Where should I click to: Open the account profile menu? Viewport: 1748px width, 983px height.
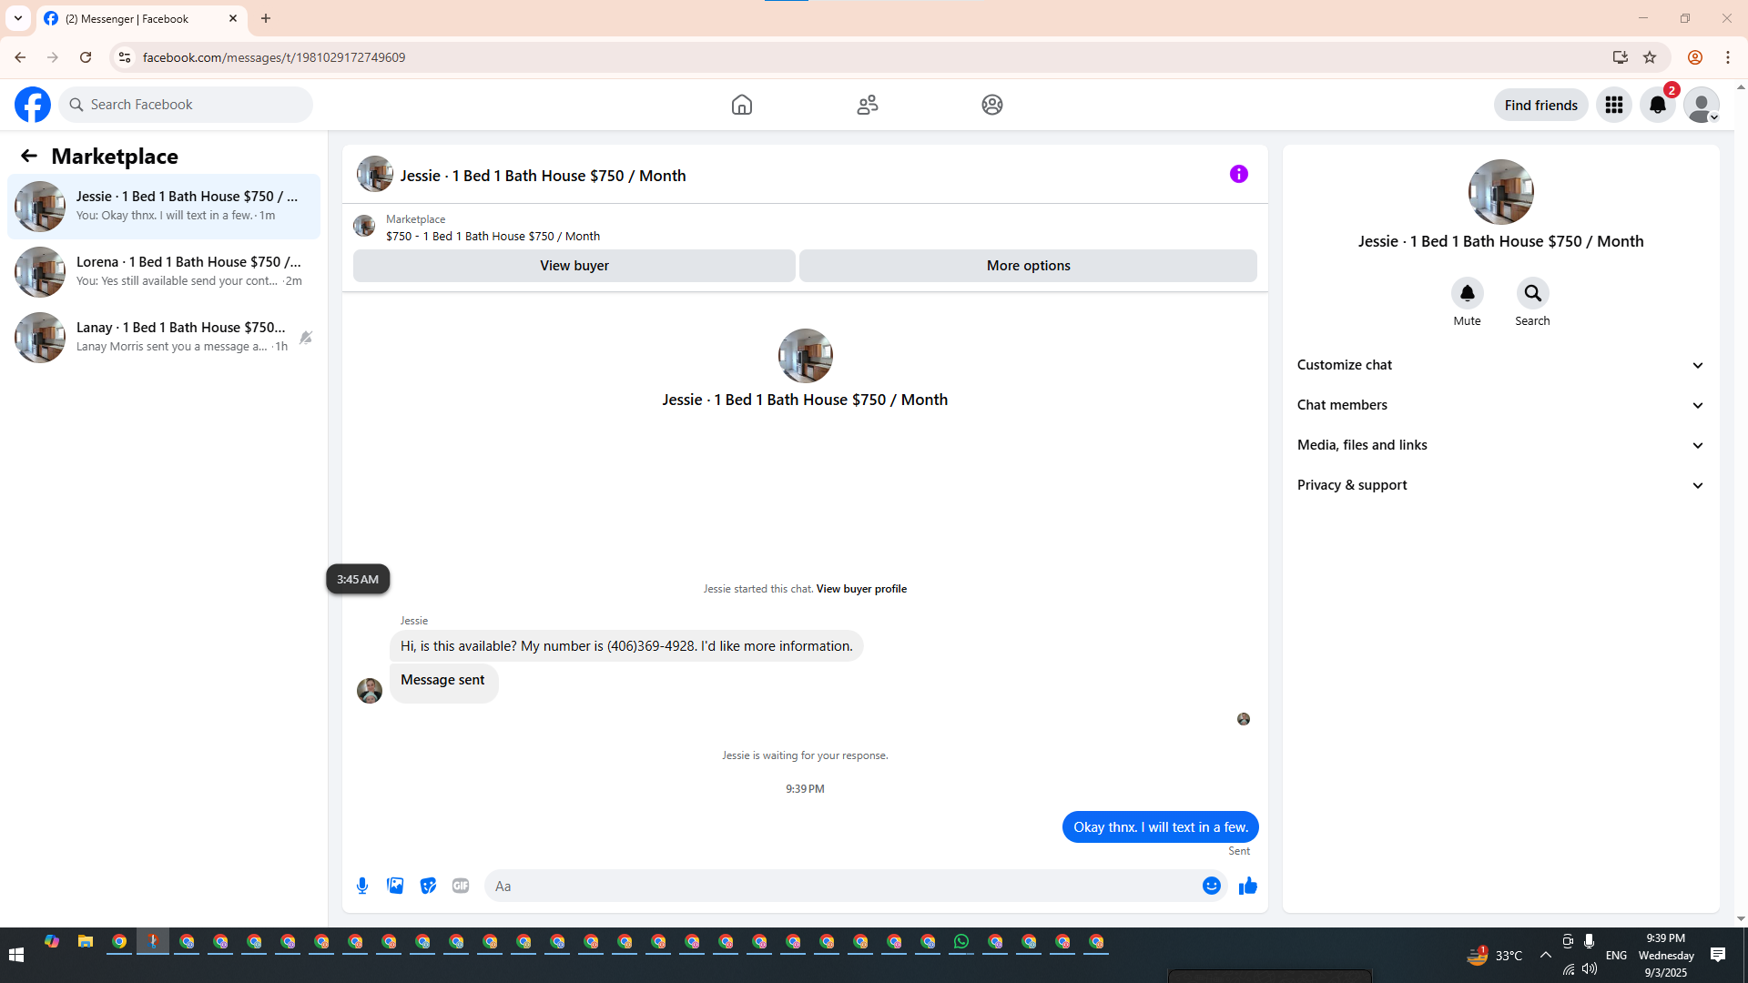(1702, 105)
